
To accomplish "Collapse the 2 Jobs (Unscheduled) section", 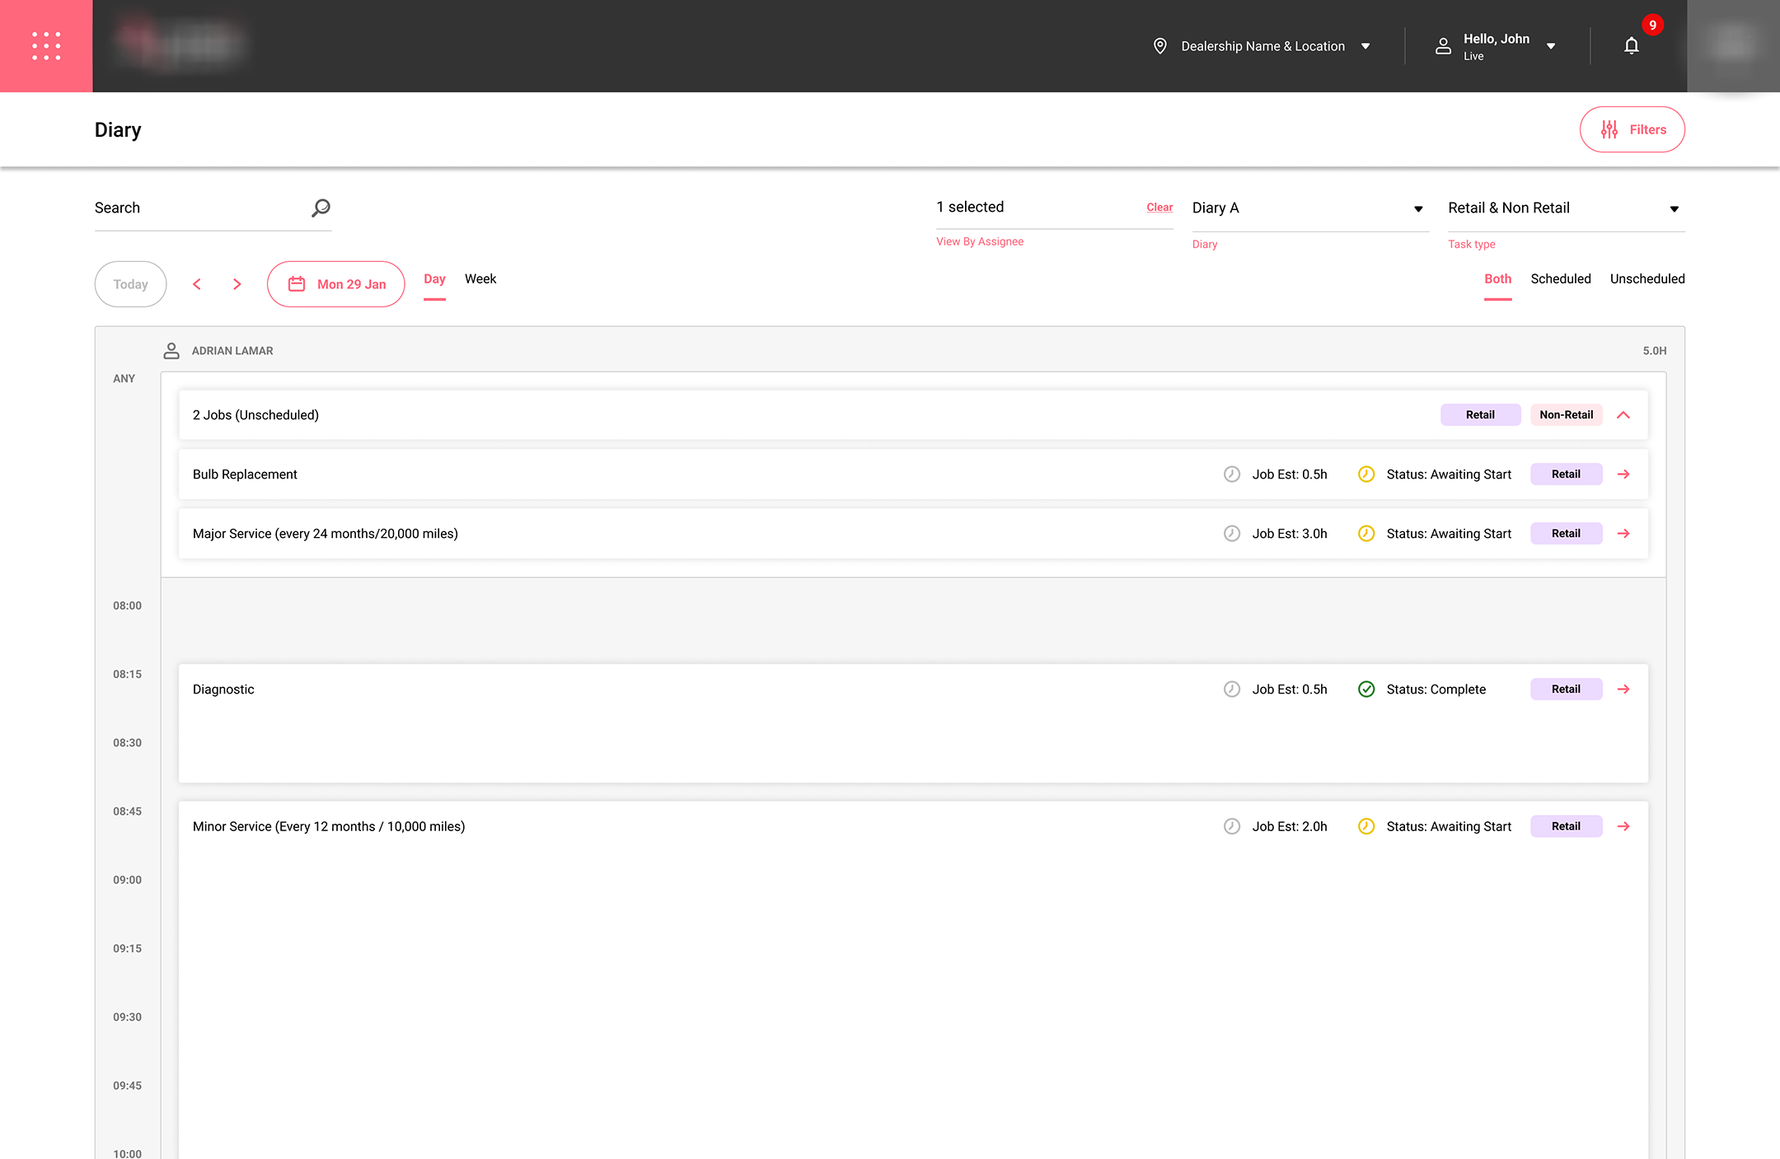I will [1623, 415].
